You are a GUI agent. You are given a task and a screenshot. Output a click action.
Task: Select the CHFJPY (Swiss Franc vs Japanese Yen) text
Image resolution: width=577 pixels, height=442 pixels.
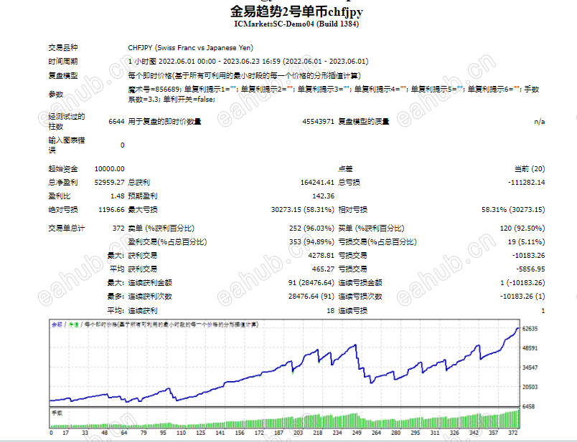click(191, 48)
